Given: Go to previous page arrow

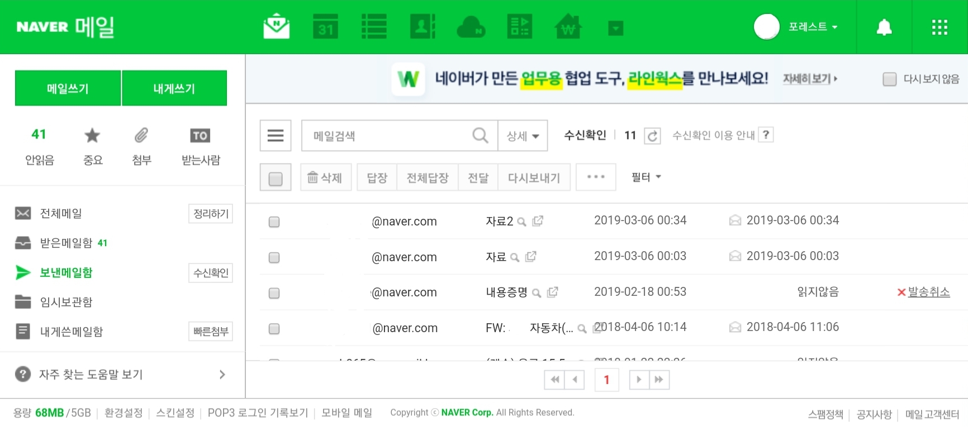Looking at the screenshot, I should (x=575, y=380).
